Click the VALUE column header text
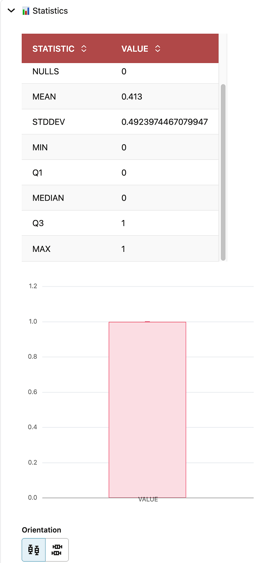The height and width of the screenshot is (563, 280). (135, 49)
